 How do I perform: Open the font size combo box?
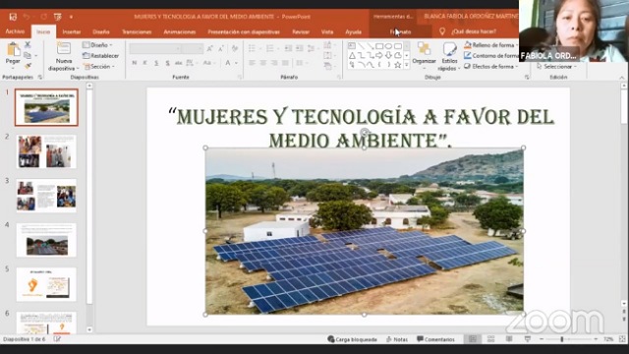click(193, 48)
